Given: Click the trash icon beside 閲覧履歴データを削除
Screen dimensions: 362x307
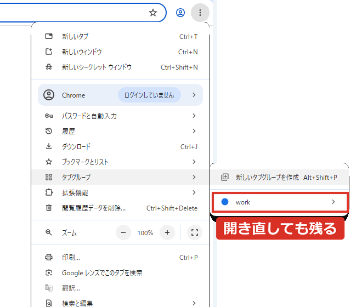Looking at the screenshot, I should (x=49, y=208).
